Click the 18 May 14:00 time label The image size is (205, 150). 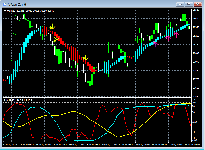coord(43,145)
